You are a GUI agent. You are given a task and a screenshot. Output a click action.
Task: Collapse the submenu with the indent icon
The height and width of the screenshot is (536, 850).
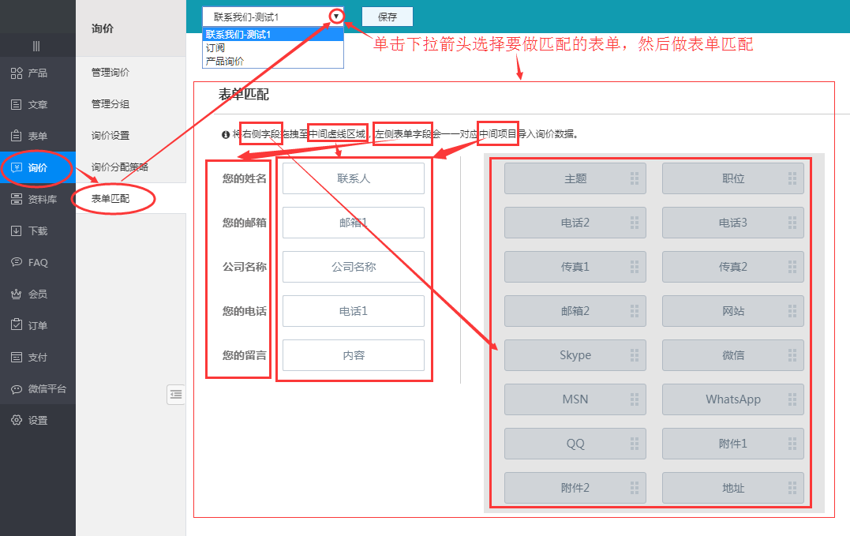click(x=176, y=395)
